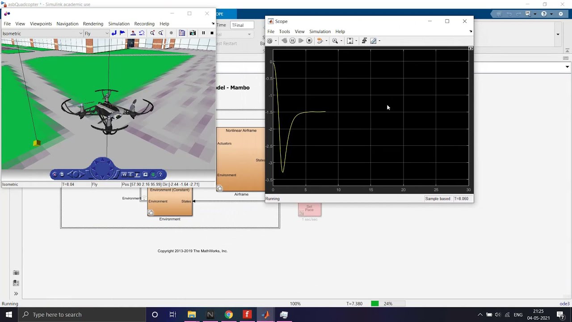Pause simulation from Scope toolbar
This screenshot has width=572, height=322.
tap(293, 41)
